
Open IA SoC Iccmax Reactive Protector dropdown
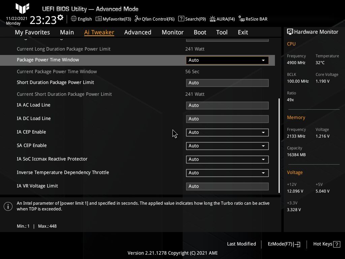pos(227,159)
